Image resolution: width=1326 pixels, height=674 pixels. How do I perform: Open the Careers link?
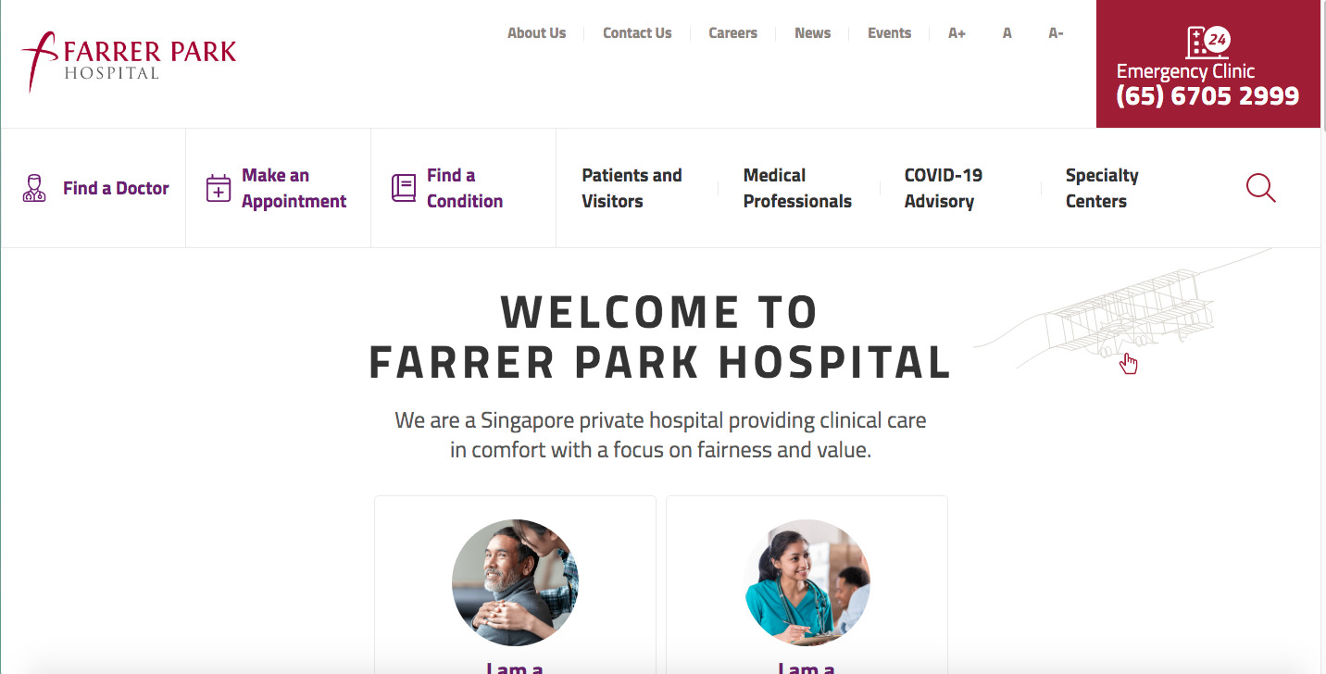pyautogui.click(x=732, y=33)
